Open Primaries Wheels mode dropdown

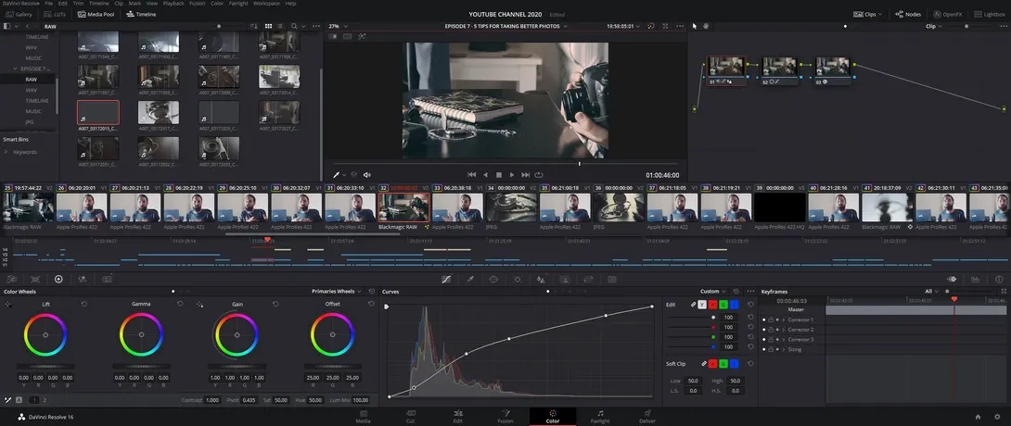[337, 292]
